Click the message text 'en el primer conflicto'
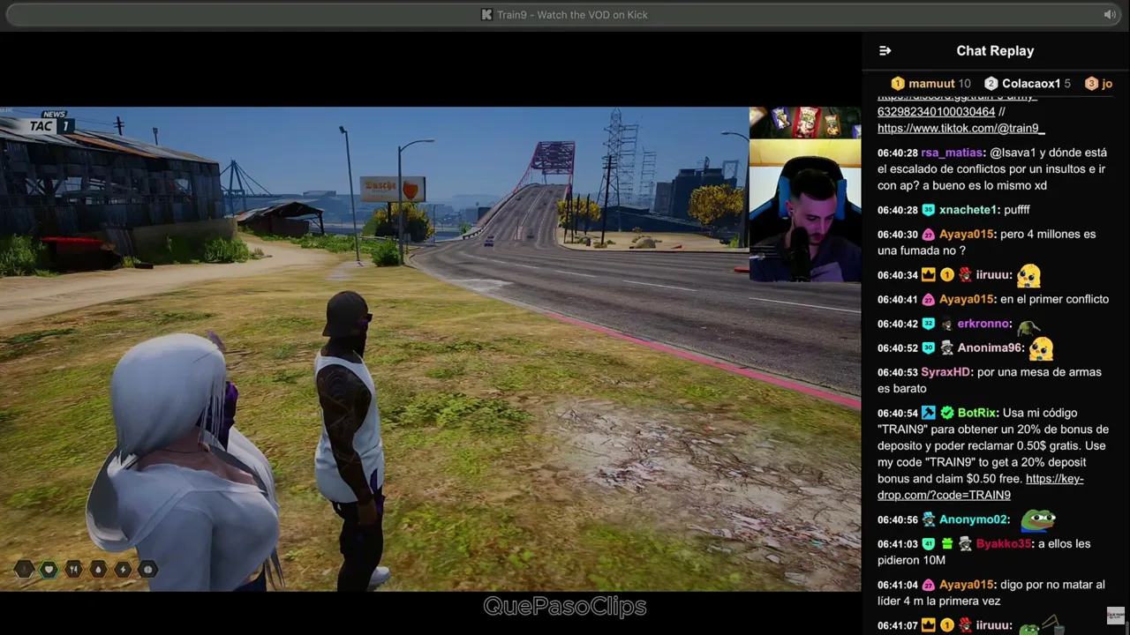This screenshot has height=635, width=1130. click(x=1055, y=300)
